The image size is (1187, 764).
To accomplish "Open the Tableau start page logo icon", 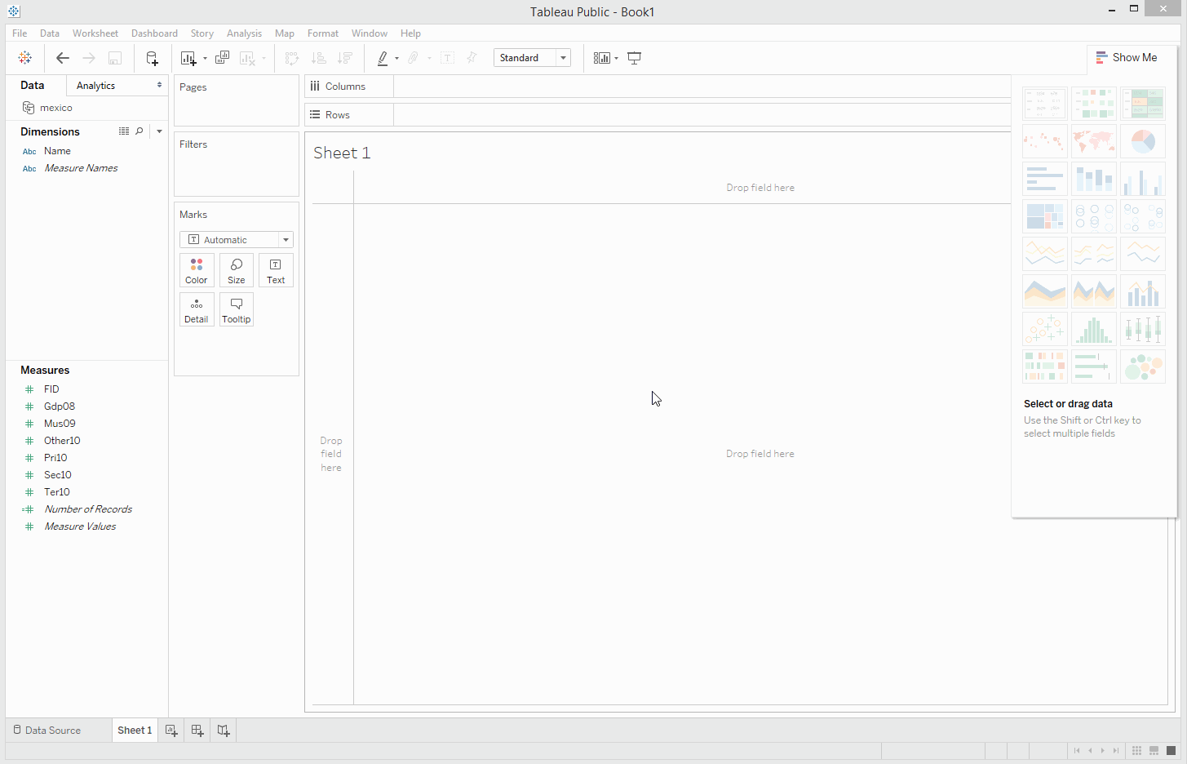I will pyautogui.click(x=25, y=58).
